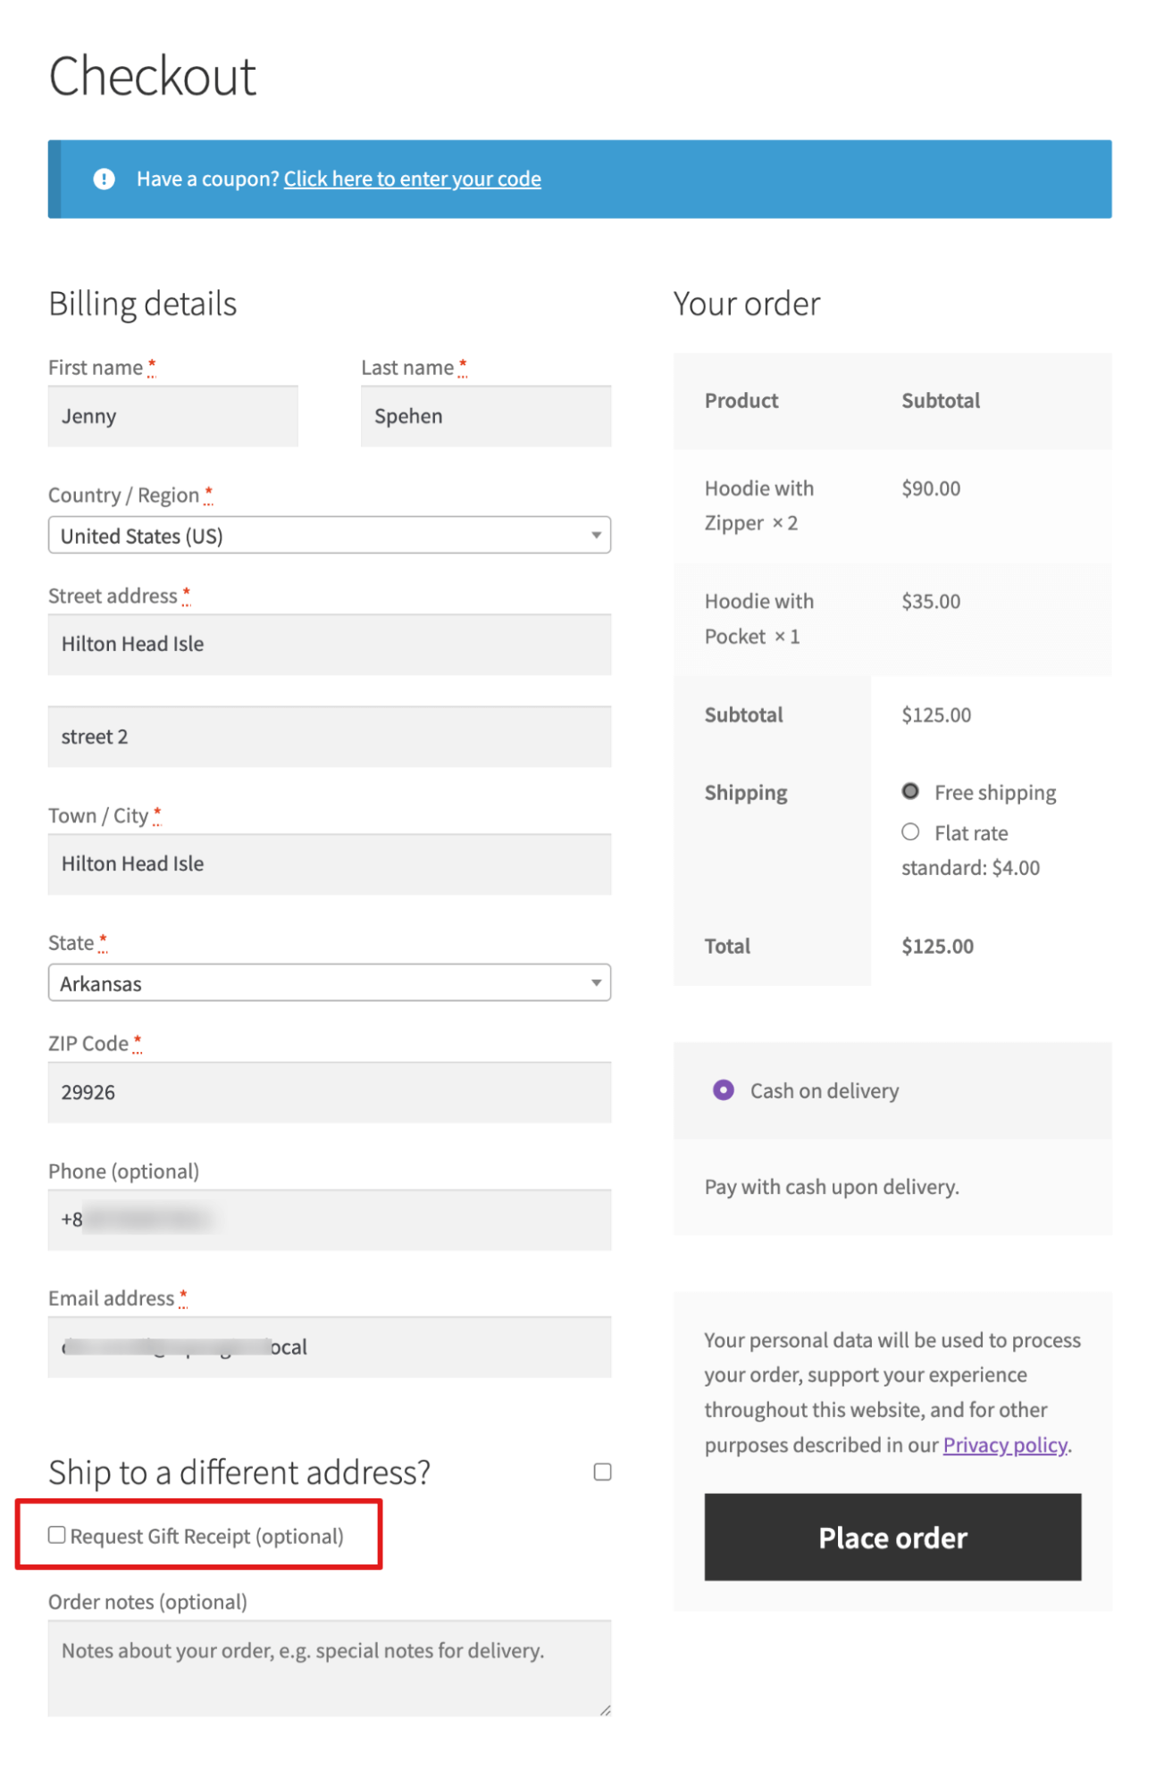Viewport: 1164px width, 1785px height.
Task: Click the coupon notice info icon
Action: [105, 178]
